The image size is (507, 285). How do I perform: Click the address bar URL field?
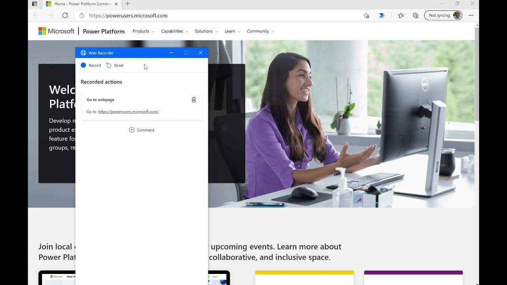[x=224, y=15]
